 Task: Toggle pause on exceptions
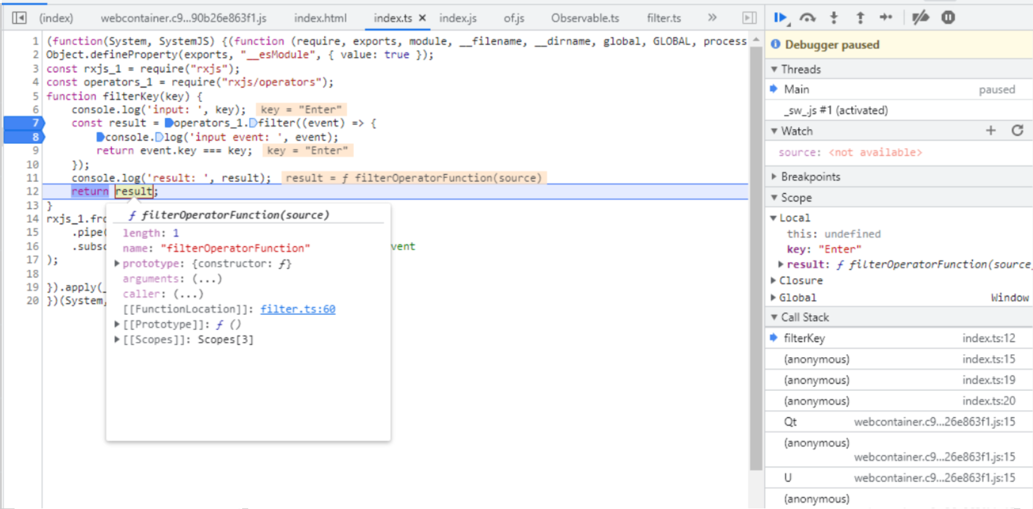[948, 18]
